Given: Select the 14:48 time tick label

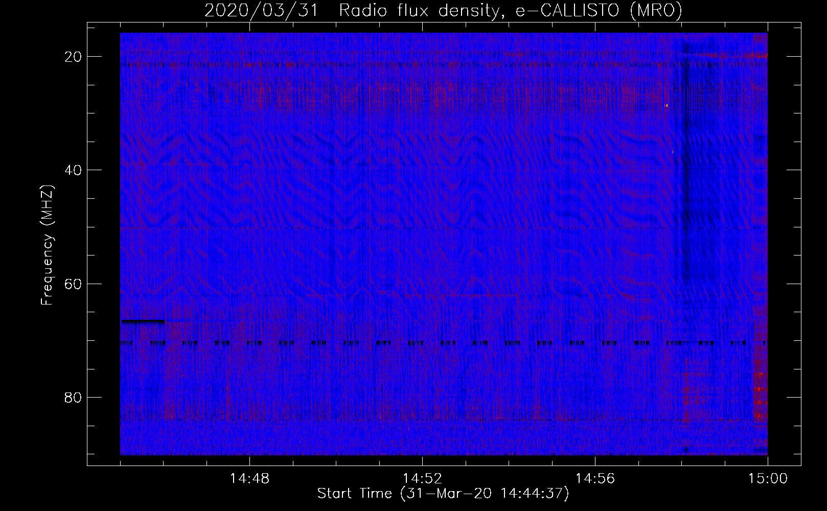Looking at the screenshot, I should (x=249, y=479).
